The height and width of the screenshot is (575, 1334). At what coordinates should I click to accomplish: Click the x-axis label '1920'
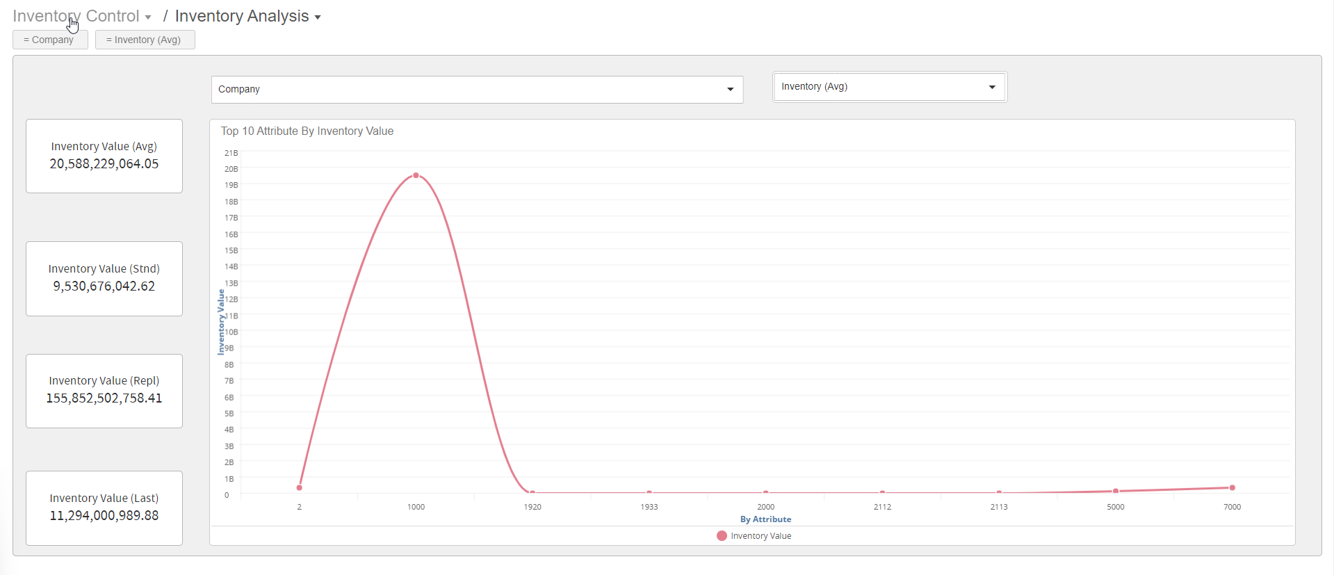(x=532, y=507)
